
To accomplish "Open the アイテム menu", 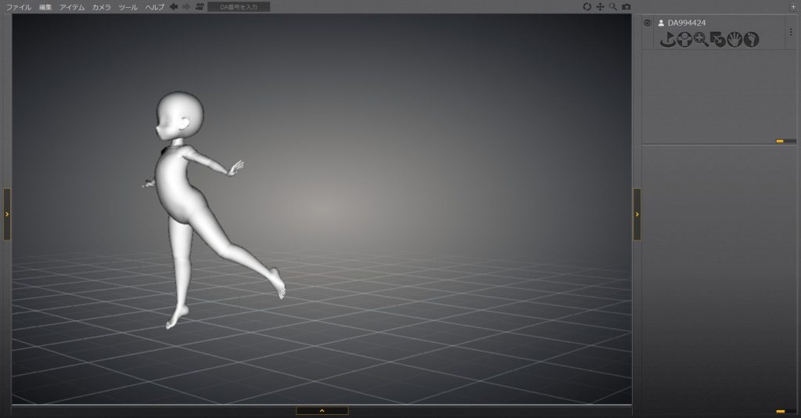I will coord(72,7).
